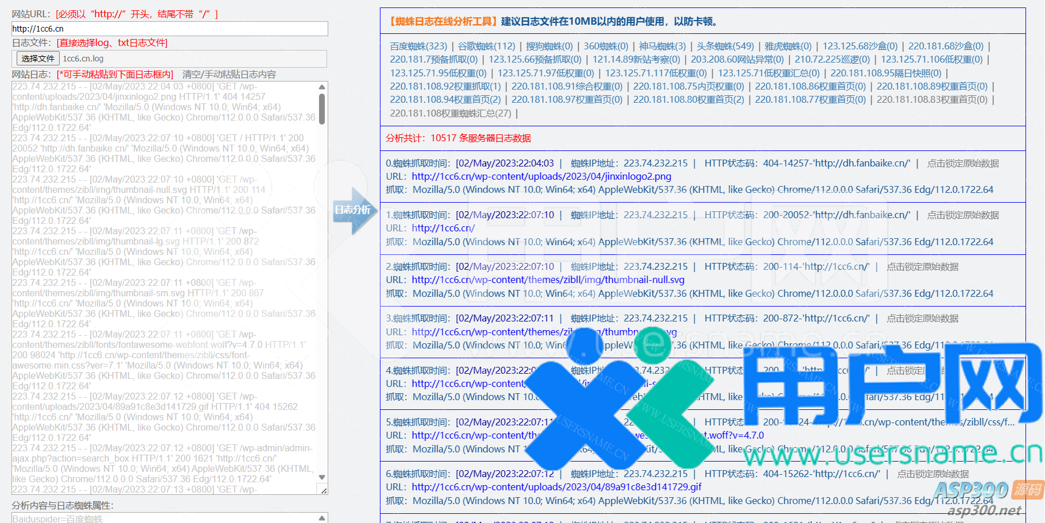Click 清空/手动粘贴日志内容 link
Screen dimensions: 1045x523
tap(229, 74)
